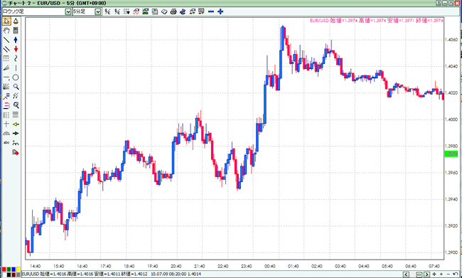Select the vertical line tool
Viewport: 462px width, 278px height.
[16, 68]
